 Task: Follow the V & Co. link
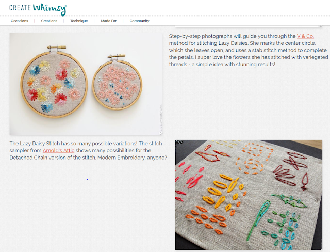(x=305, y=36)
